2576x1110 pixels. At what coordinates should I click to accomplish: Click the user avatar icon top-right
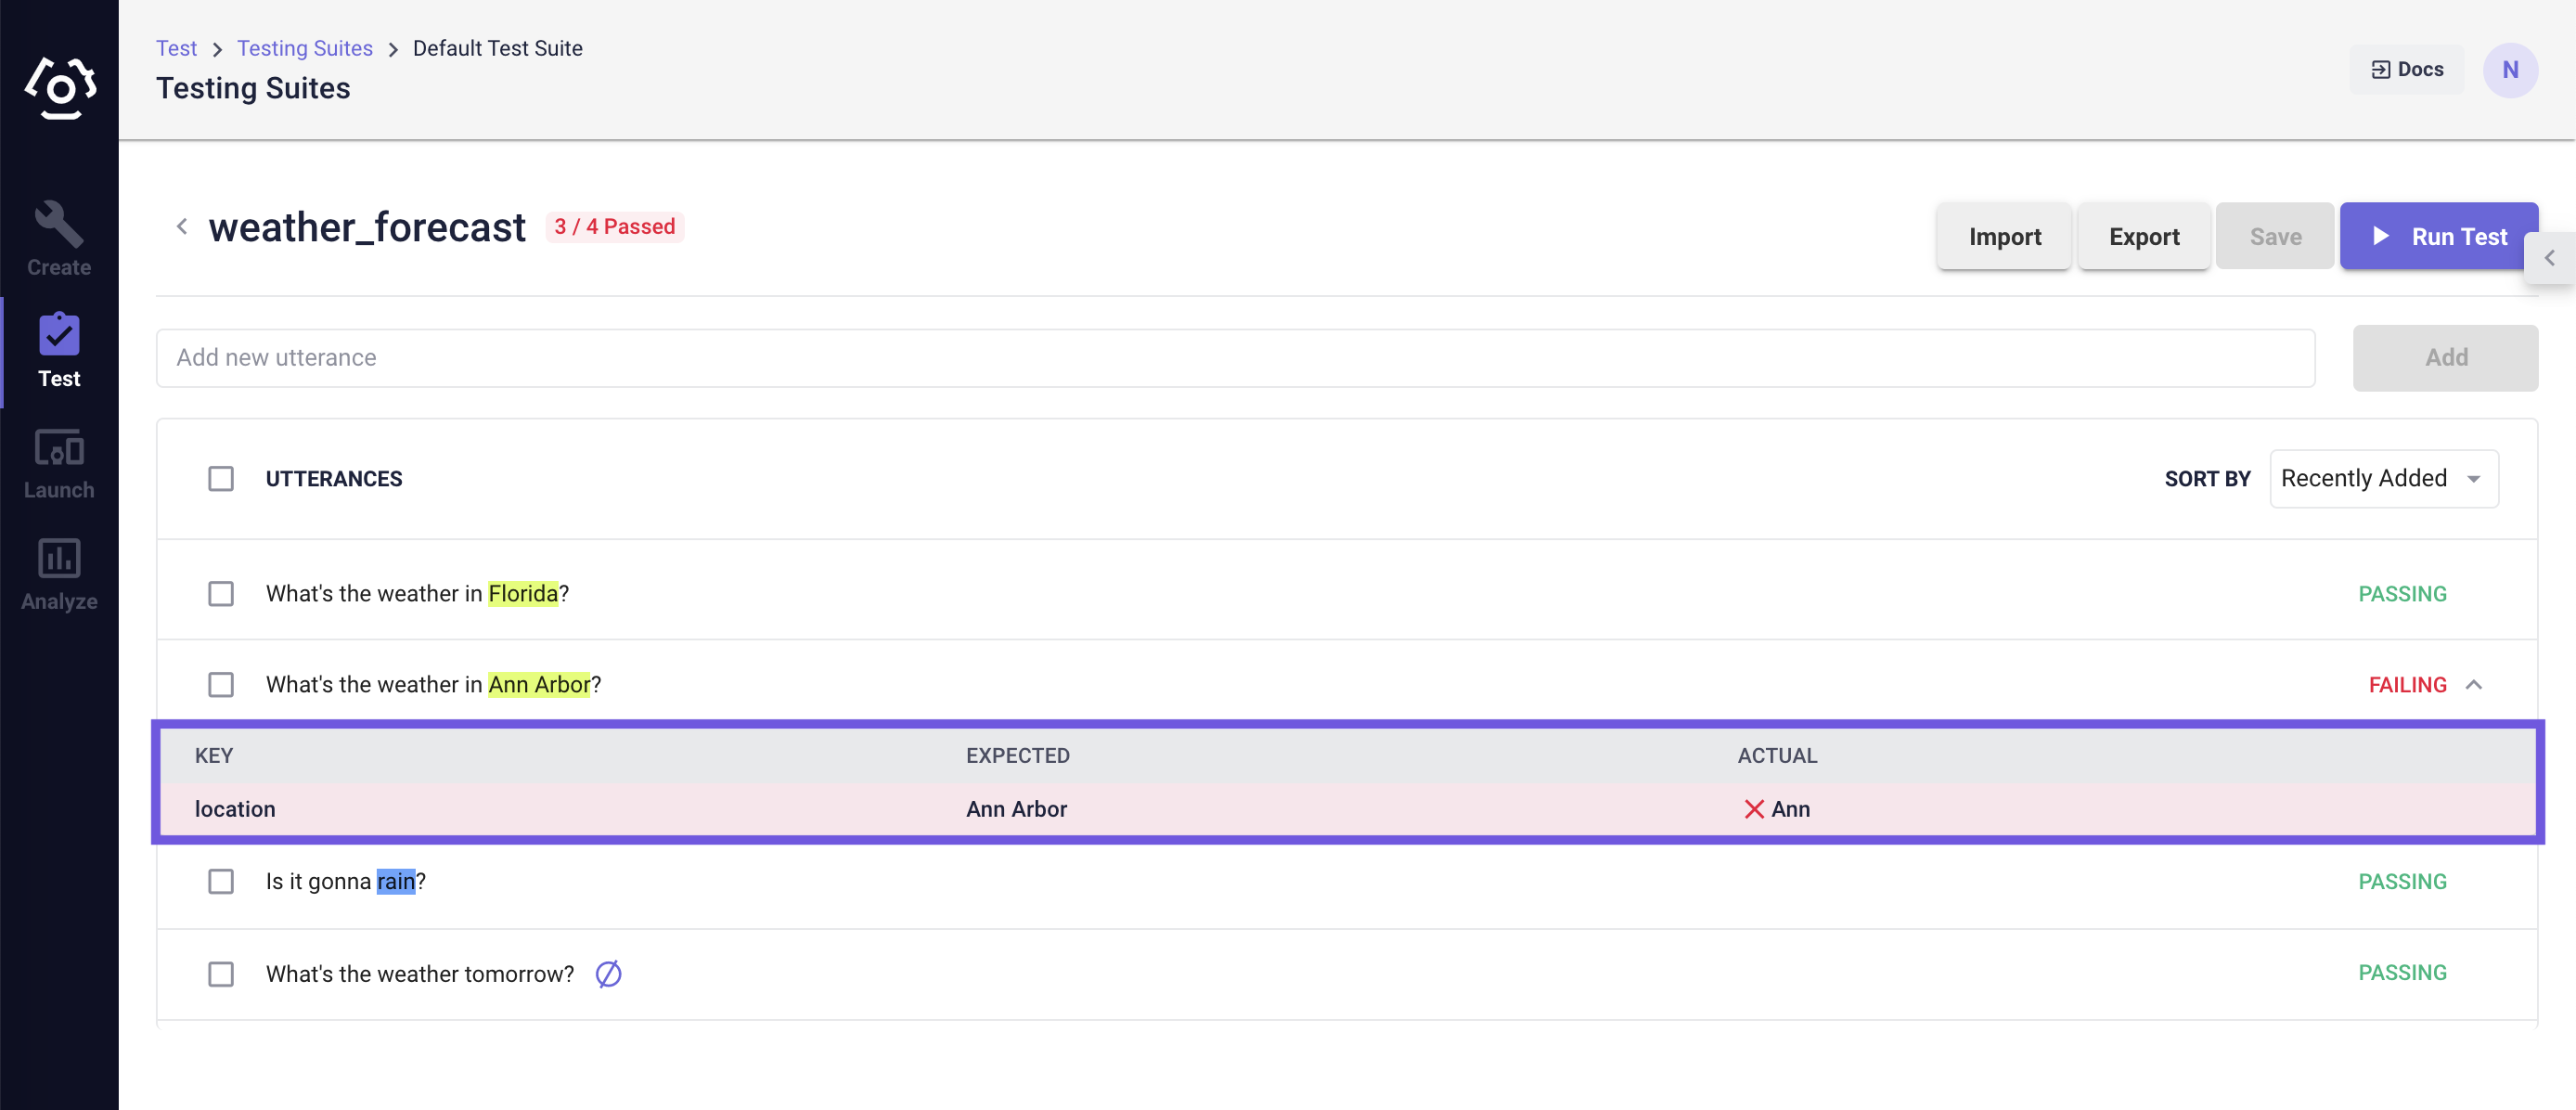tap(2510, 69)
